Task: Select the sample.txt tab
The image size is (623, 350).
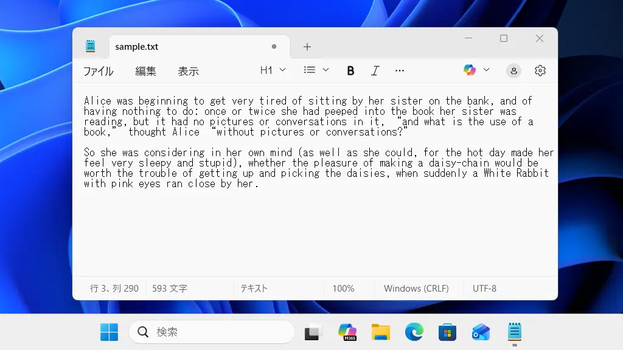Action: coord(183,47)
